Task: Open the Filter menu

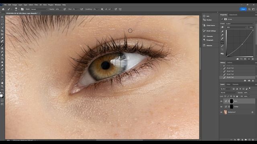Action: coord(36,5)
